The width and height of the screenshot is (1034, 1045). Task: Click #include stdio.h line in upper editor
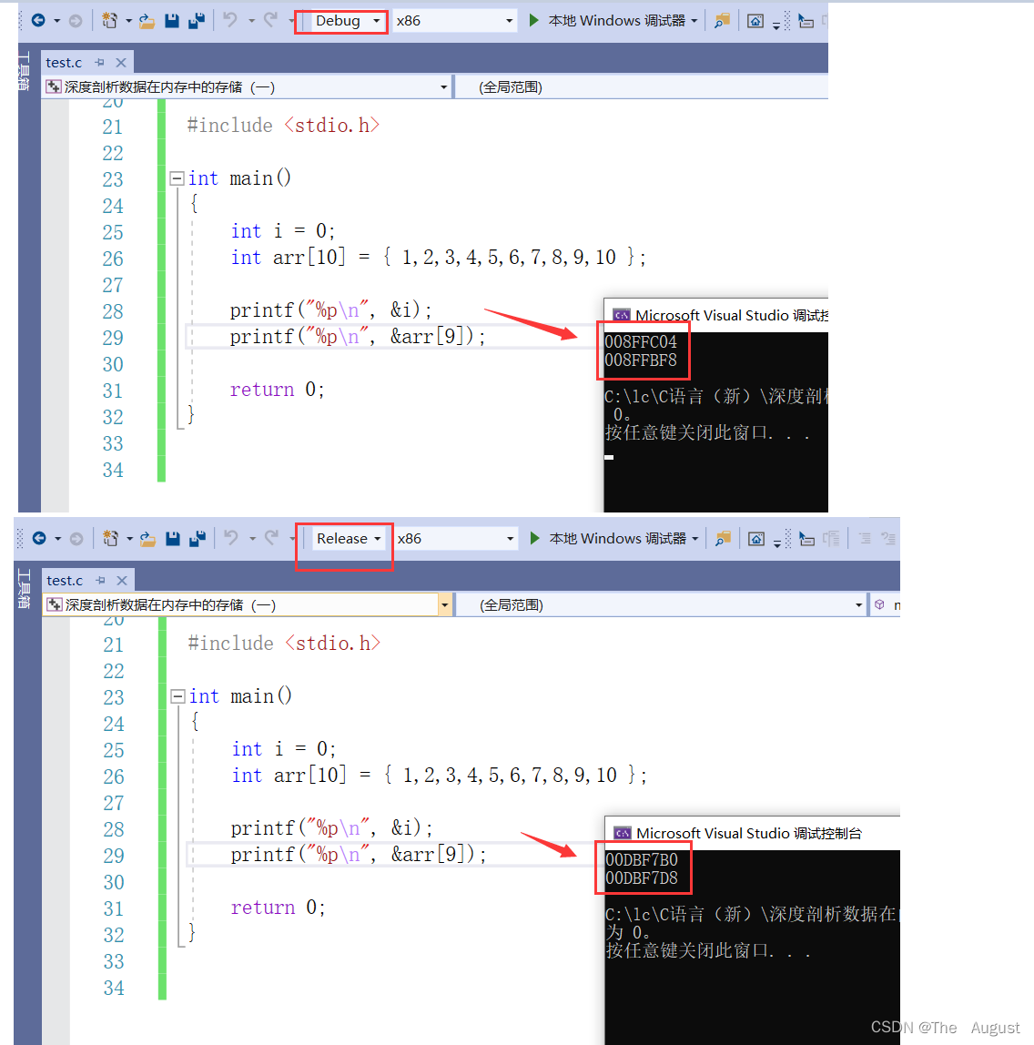283,126
